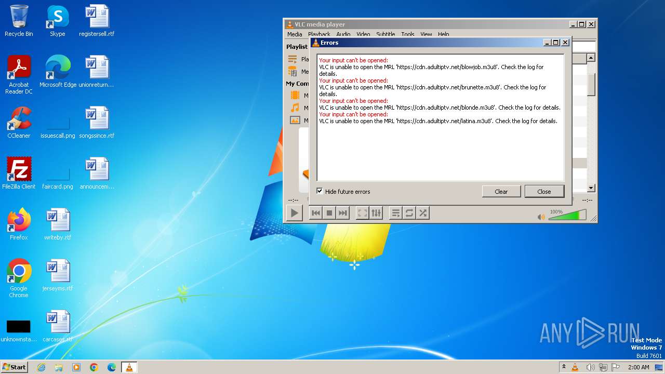
Task: Click the system tray volume icon
Action: pos(590,367)
